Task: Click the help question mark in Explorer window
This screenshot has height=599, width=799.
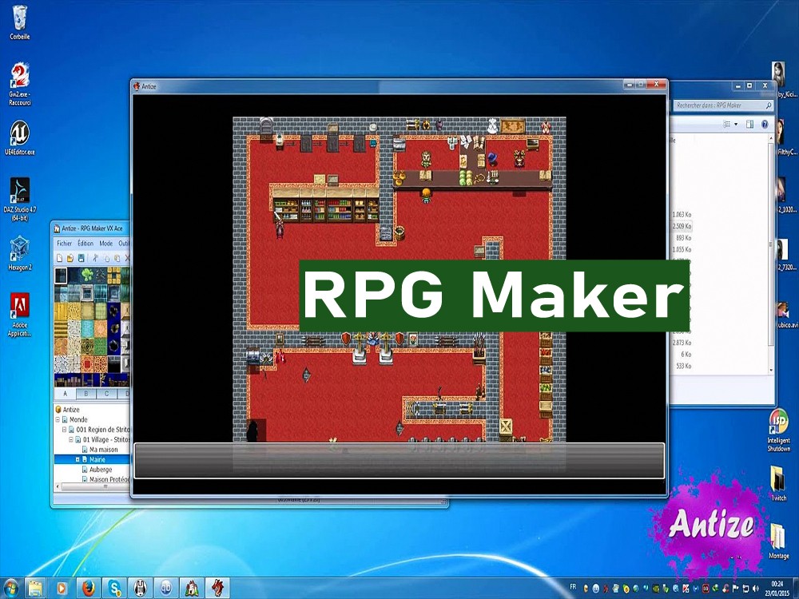Action: click(x=765, y=125)
